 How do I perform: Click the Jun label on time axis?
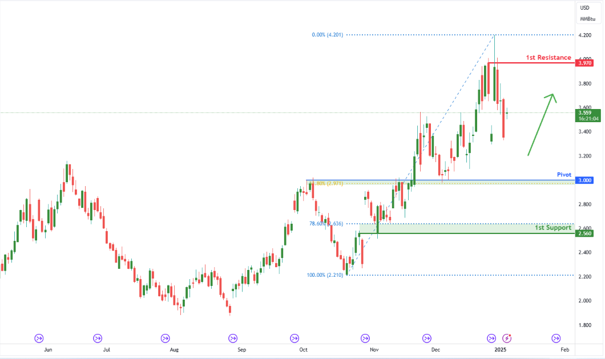pos(48,350)
